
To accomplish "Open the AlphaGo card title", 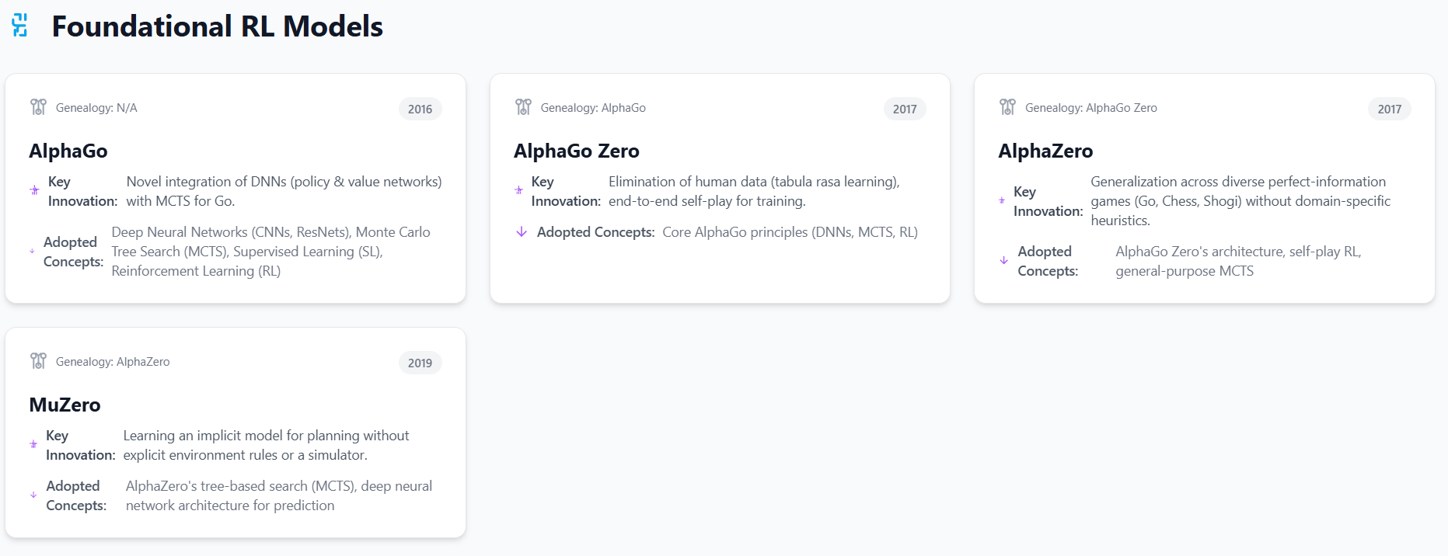I will 68,151.
